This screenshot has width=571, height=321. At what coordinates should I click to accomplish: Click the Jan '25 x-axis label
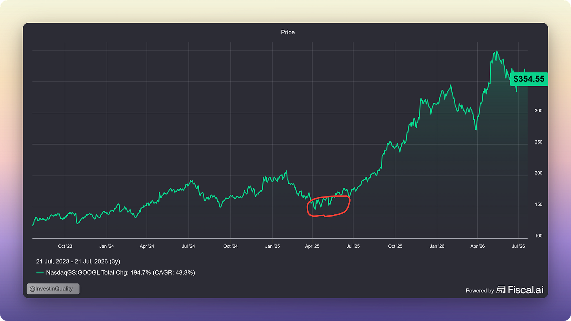coord(272,246)
